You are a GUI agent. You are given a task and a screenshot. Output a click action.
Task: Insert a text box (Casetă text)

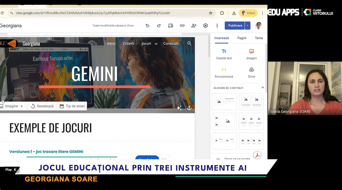click(224, 54)
